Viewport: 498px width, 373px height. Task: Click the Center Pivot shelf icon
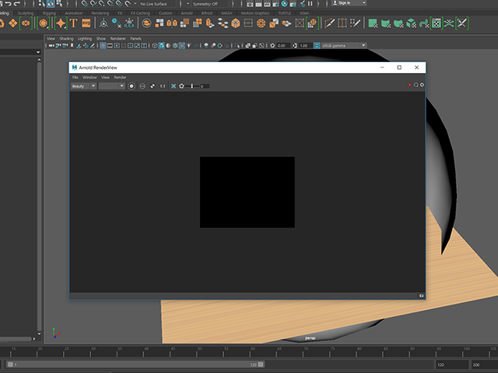pyautogui.click(x=103, y=23)
